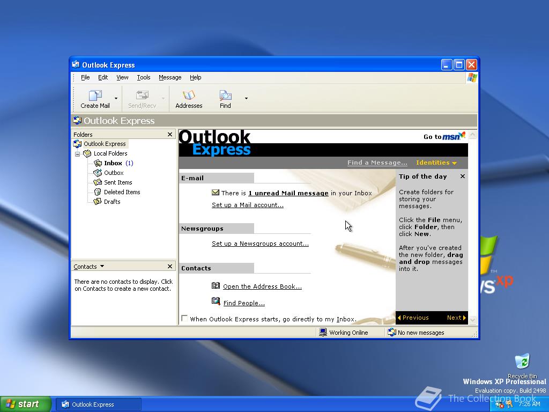This screenshot has width=549, height=412.
Task: Click the Windows flag logo in menu bar
Action: click(x=472, y=77)
